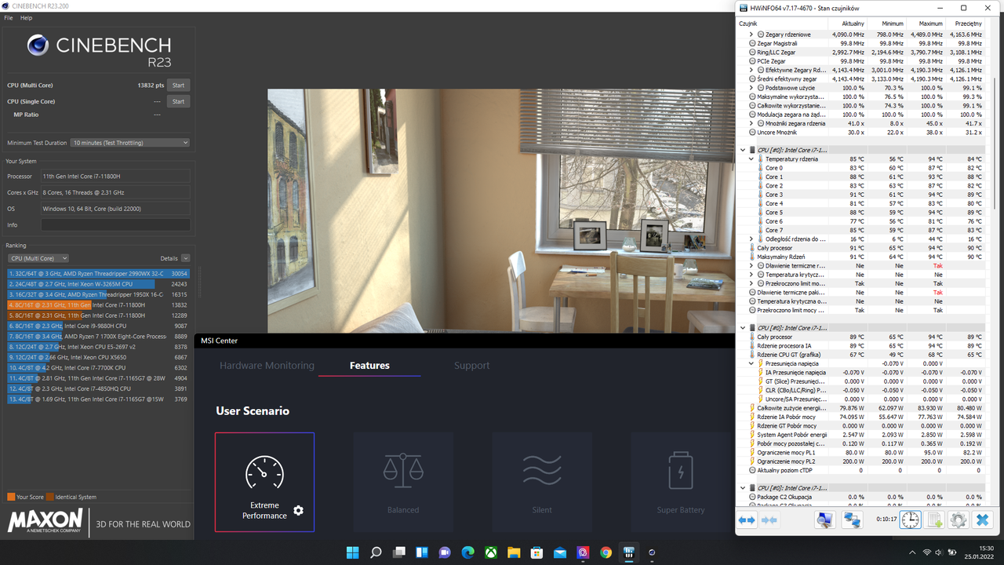1004x565 pixels.
Task: Select the Balanced user scenario
Action: click(x=402, y=482)
